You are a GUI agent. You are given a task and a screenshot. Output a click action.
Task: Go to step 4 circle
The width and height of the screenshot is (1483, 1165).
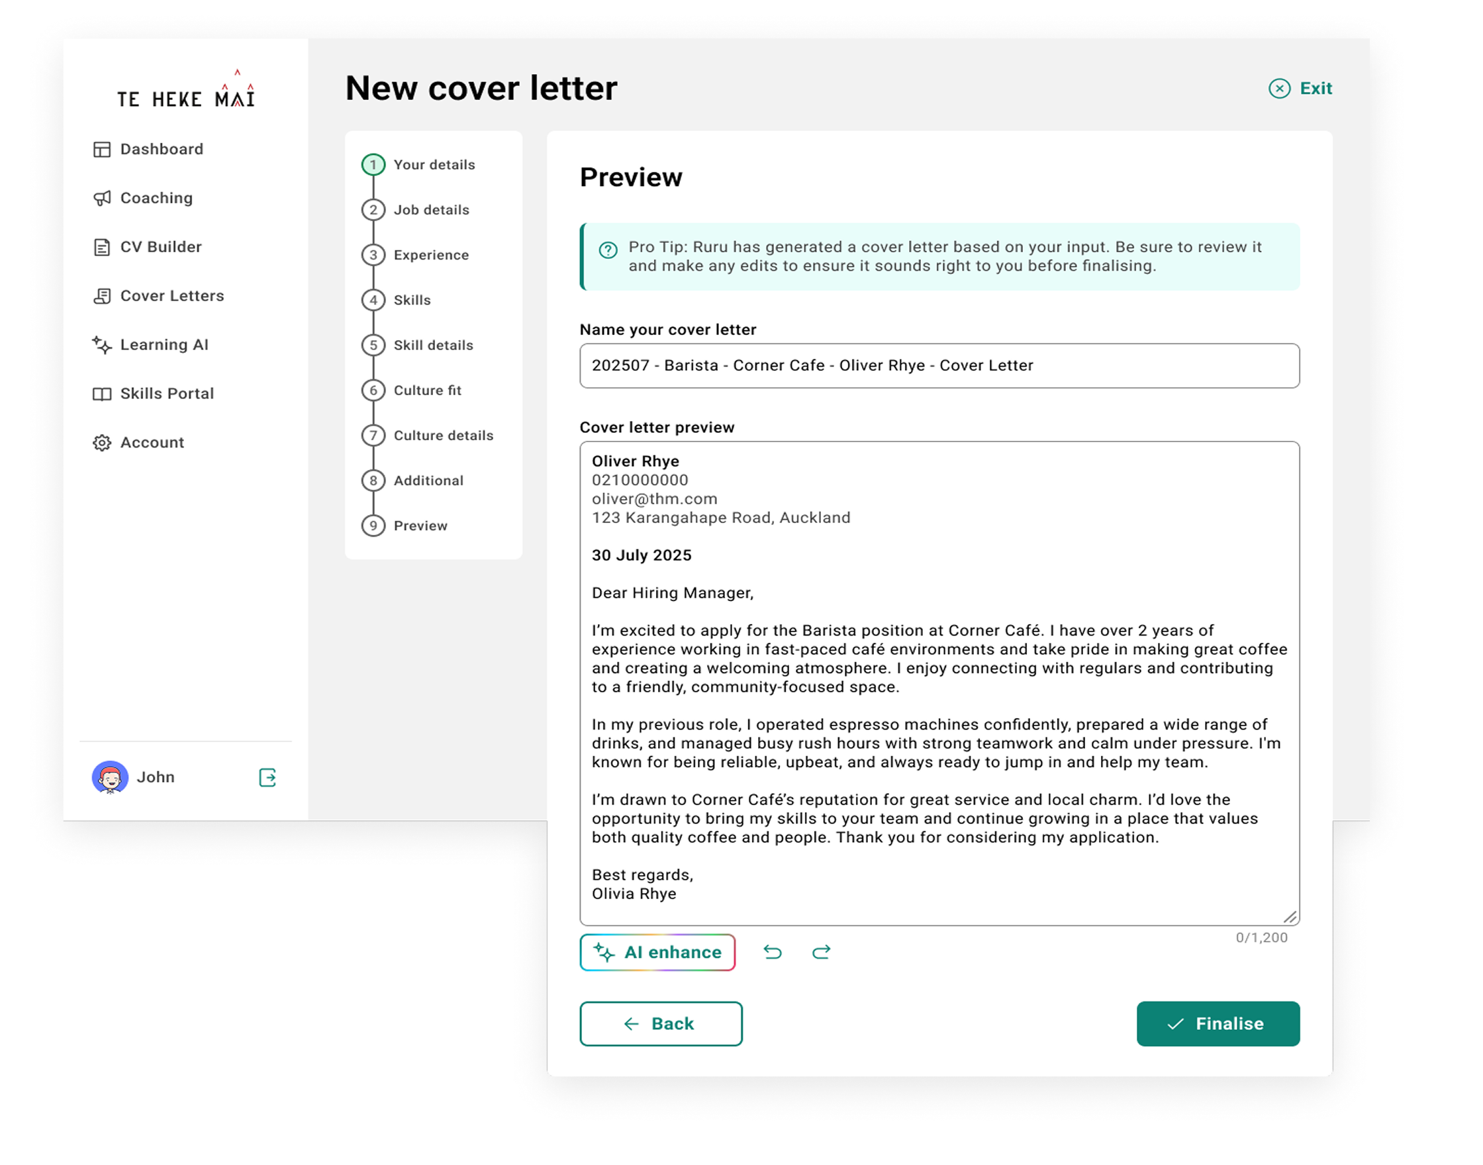pos(373,300)
